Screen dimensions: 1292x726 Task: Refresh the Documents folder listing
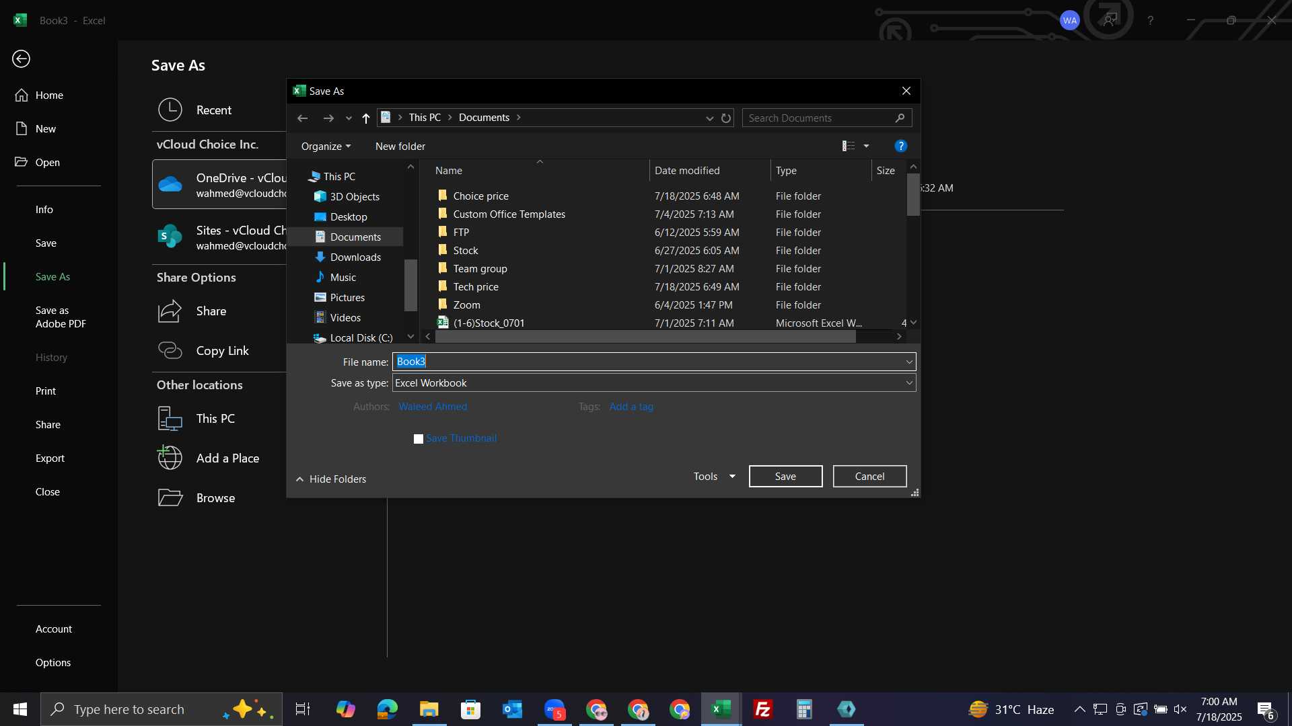coord(726,118)
